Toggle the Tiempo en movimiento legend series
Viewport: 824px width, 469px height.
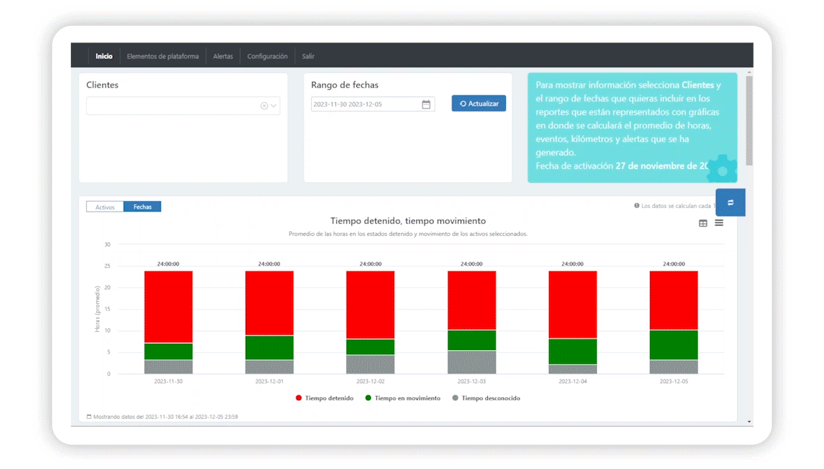click(x=402, y=398)
